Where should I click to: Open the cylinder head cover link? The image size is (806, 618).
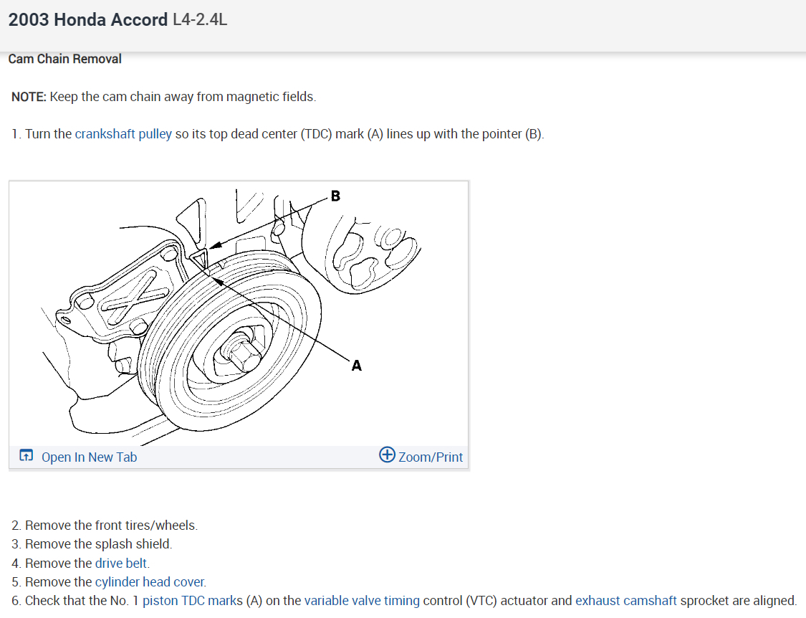[150, 582]
